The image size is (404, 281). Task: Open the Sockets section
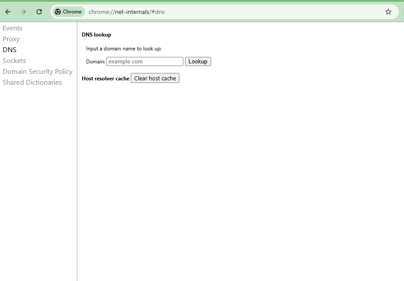point(14,60)
